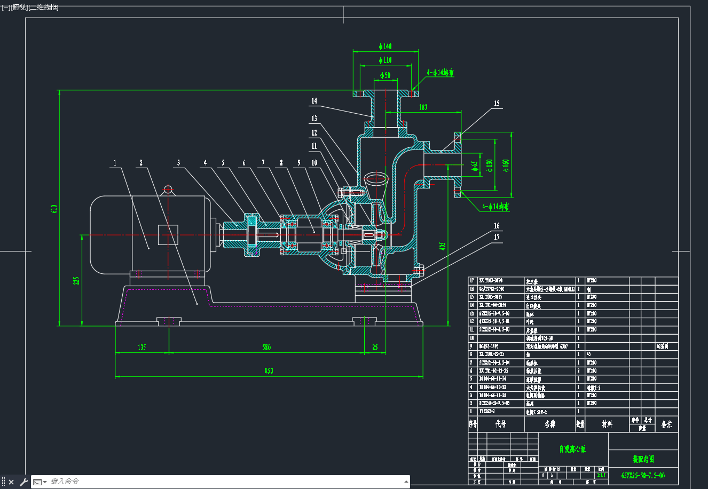Select the 代号 column header
This screenshot has width=708, height=489.
click(501, 424)
